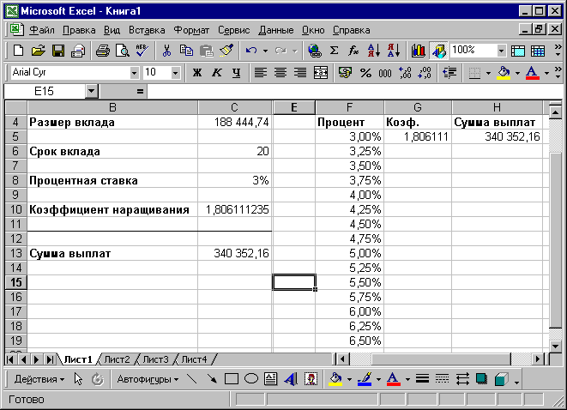Apply Currency style icon
This screenshot has width=567, height=410.
point(345,73)
